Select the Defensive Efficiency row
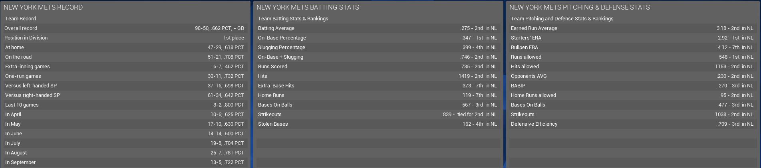This screenshot has width=761, height=168. 632,124
